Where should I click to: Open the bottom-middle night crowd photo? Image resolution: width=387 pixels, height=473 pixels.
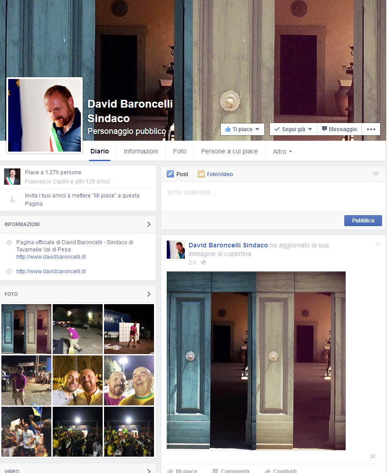tap(78, 431)
